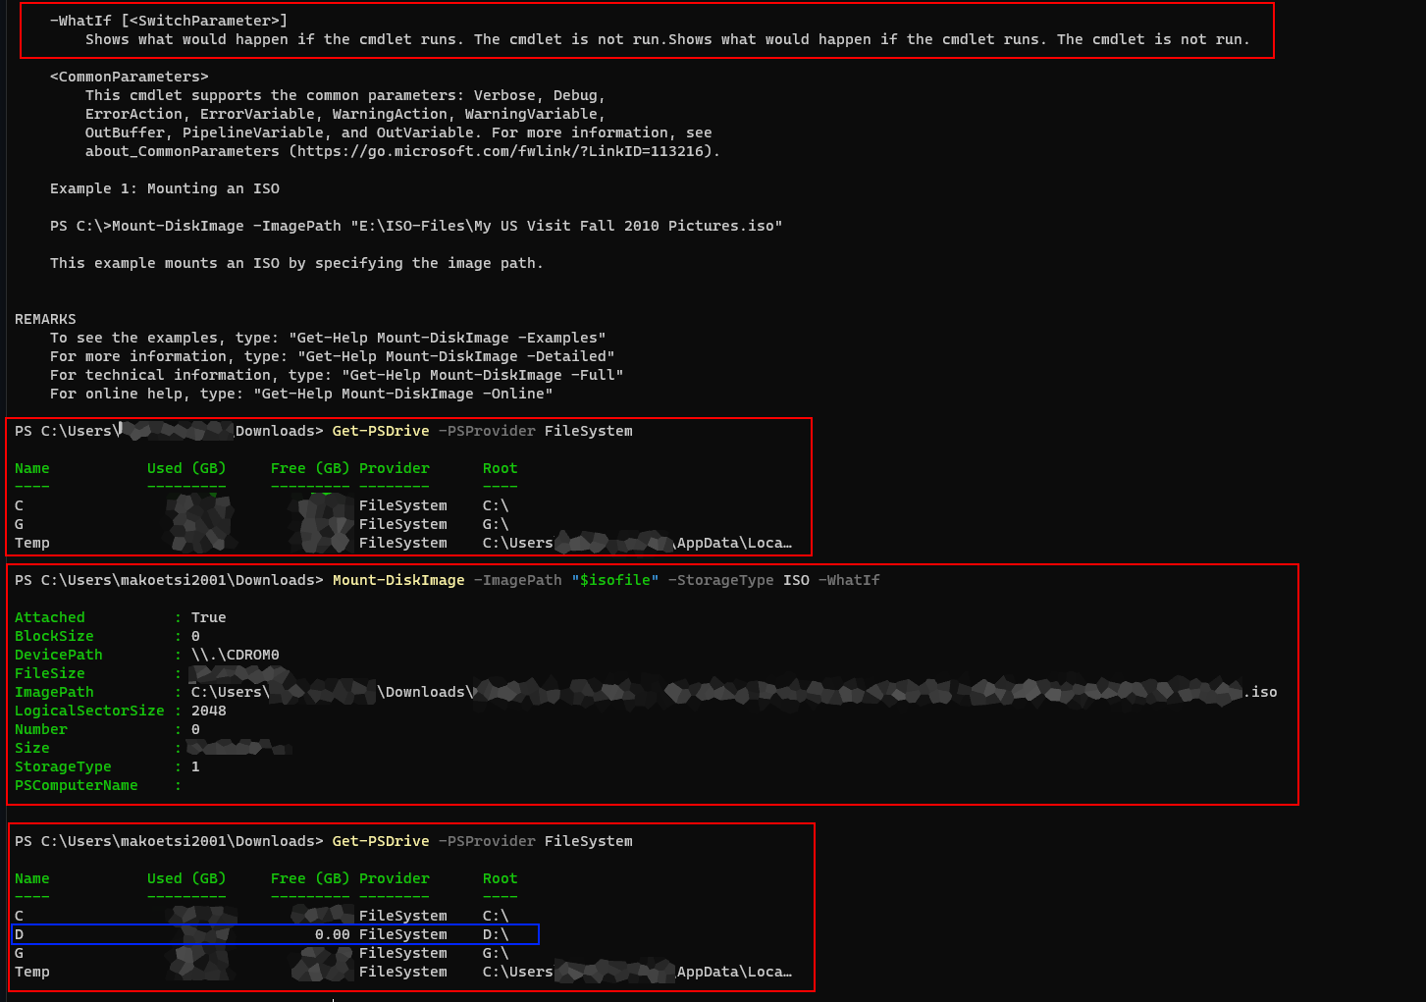Click the D:\ root in the second drive table
Image resolution: width=1426 pixels, height=1002 pixels.
coord(496,934)
